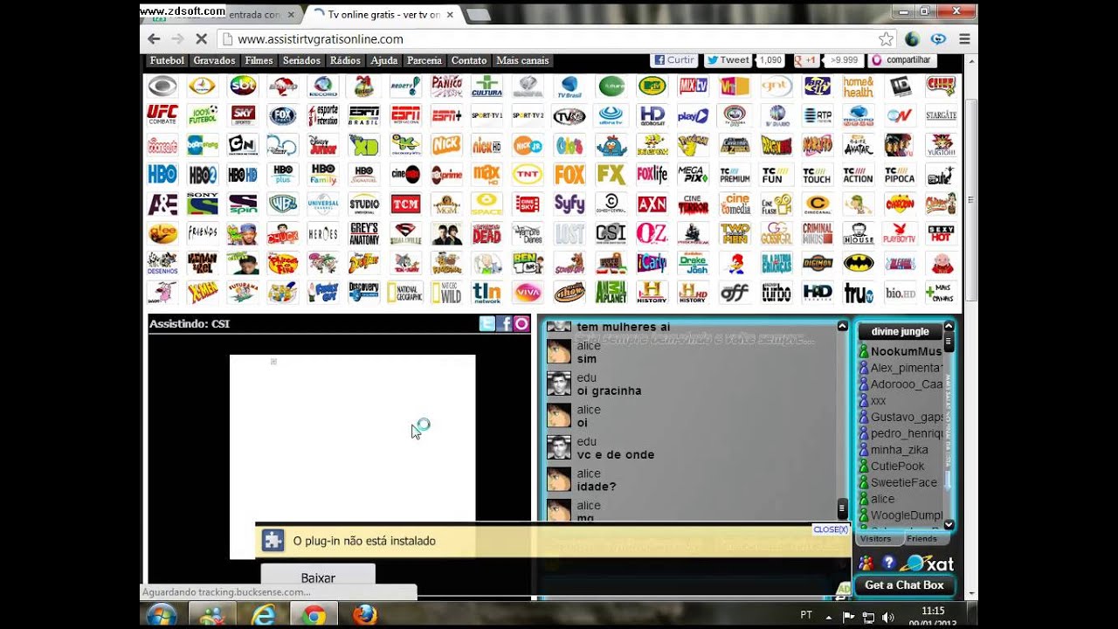Choose the ESPN Brasil channel icon
The height and width of the screenshot is (629, 1118).
[x=364, y=115]
